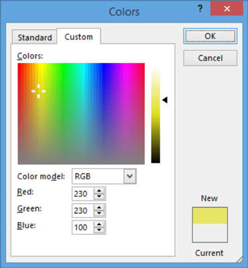
Task: Increase the Green value with up arrow
Action: click(99, 208)
